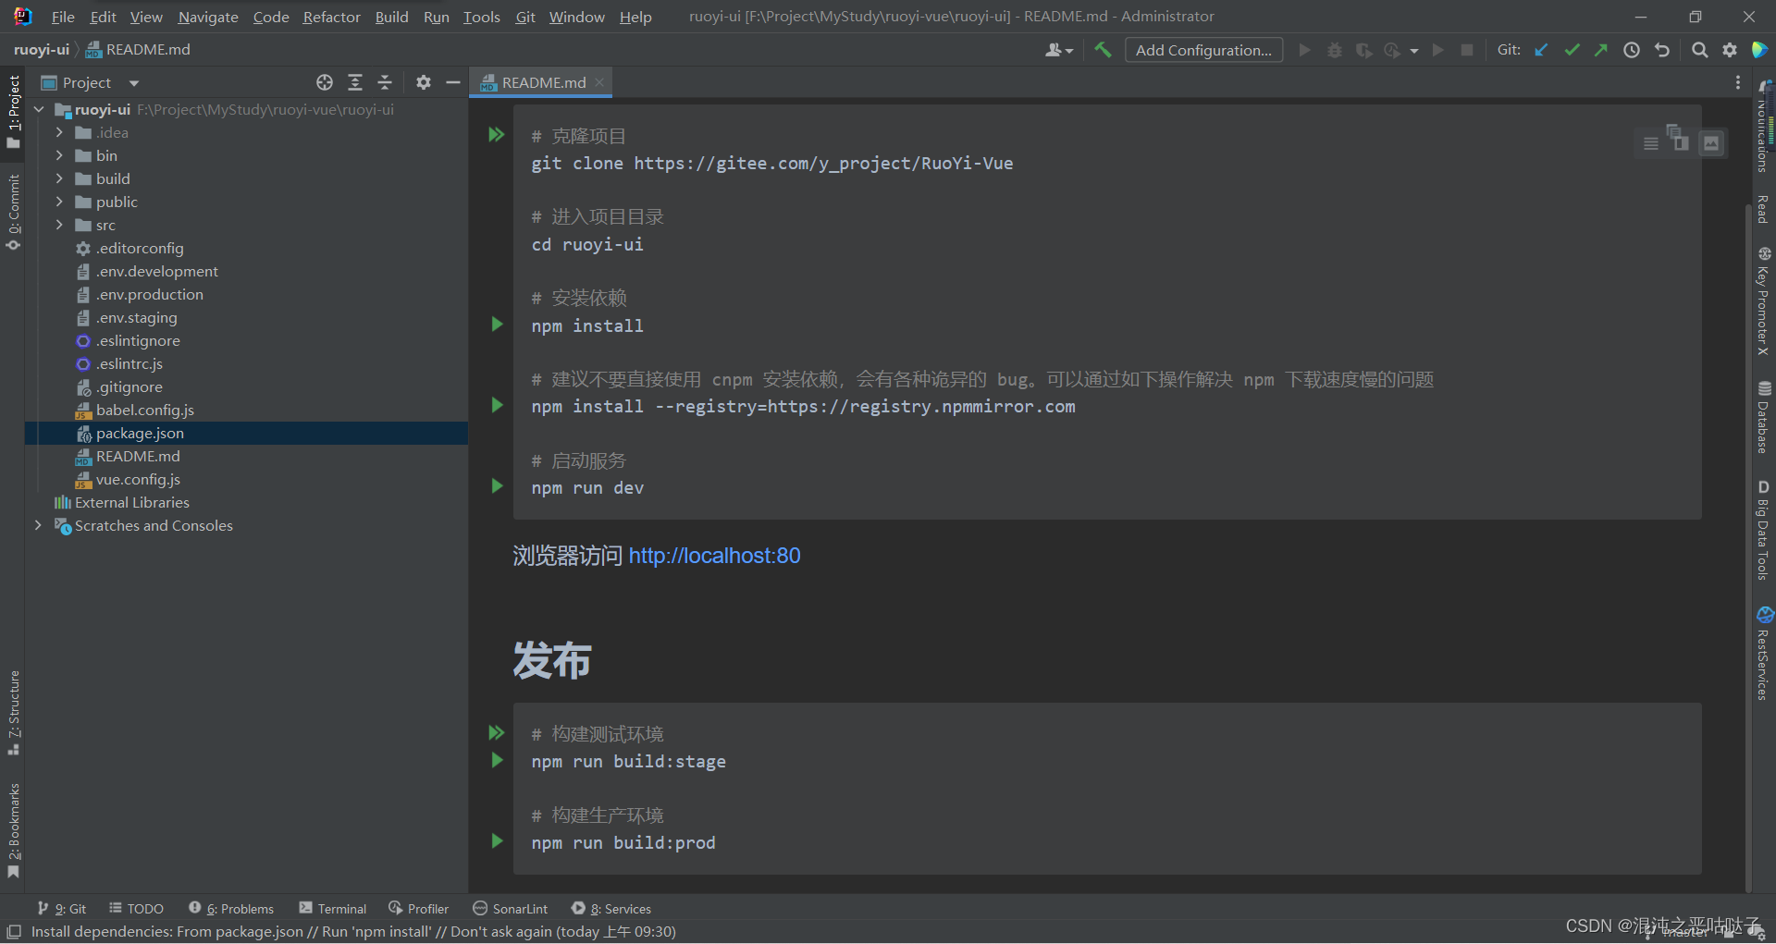The width and height of the screenshot is (1776, 944).
Task: Run all commands in publish code block
Action: pos(497,733)
